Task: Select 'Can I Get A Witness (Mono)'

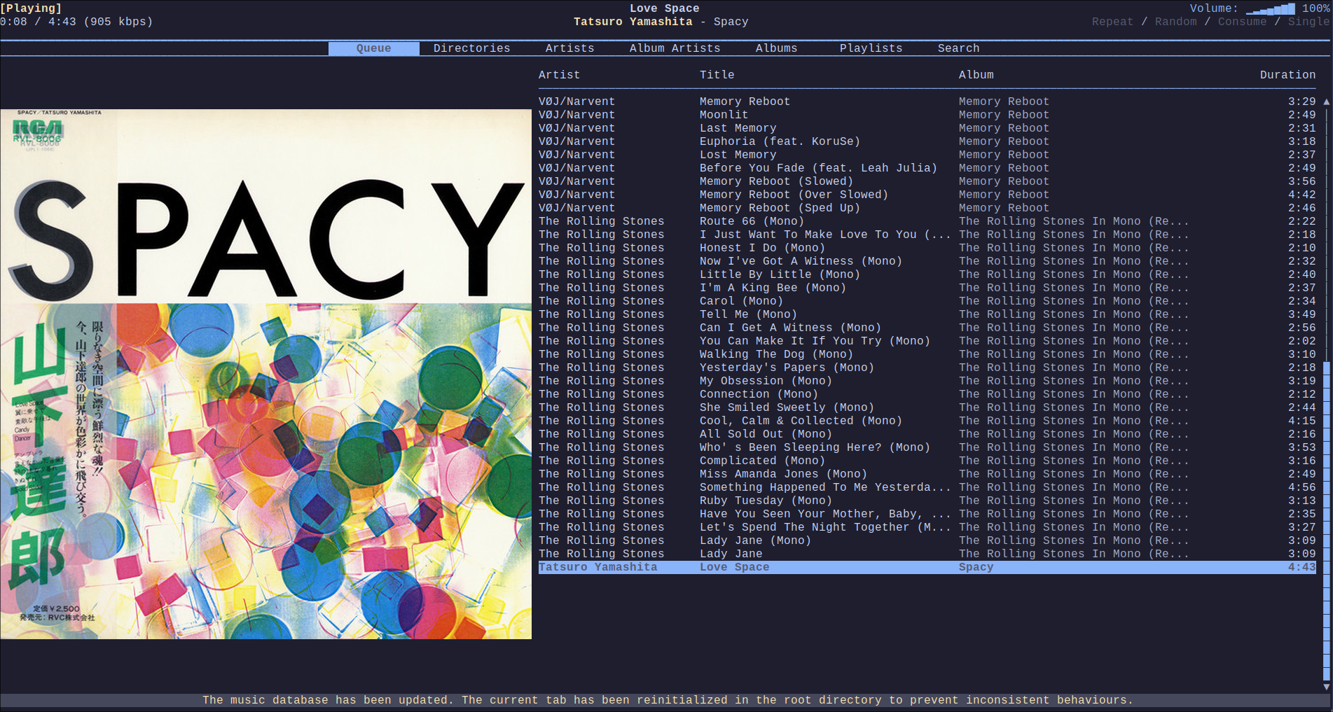Action: click(x=927, y=328)
